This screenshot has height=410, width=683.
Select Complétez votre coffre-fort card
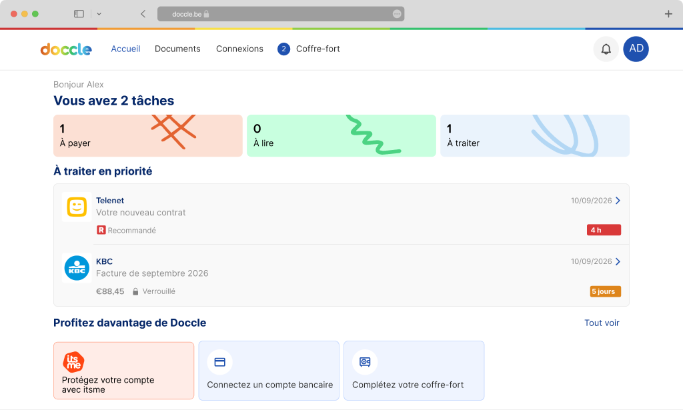coord(414,371)
